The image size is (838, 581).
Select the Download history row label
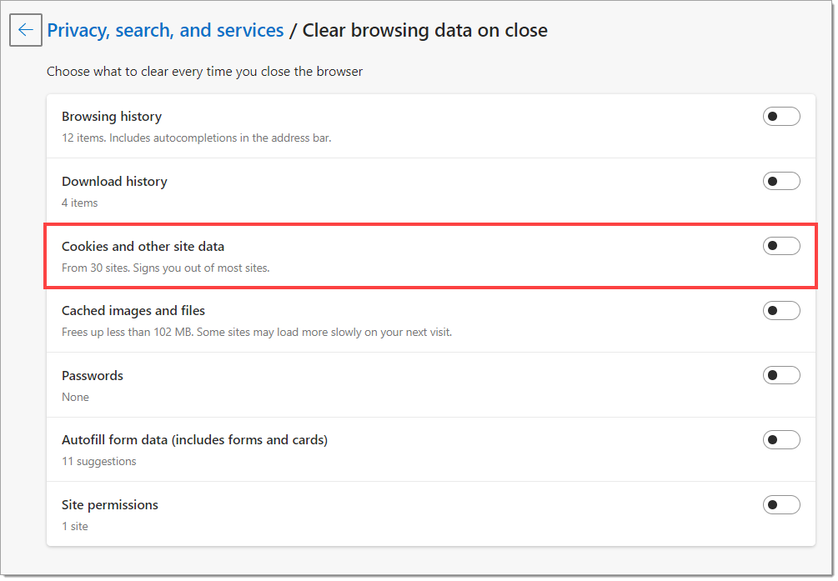point(114,181)
